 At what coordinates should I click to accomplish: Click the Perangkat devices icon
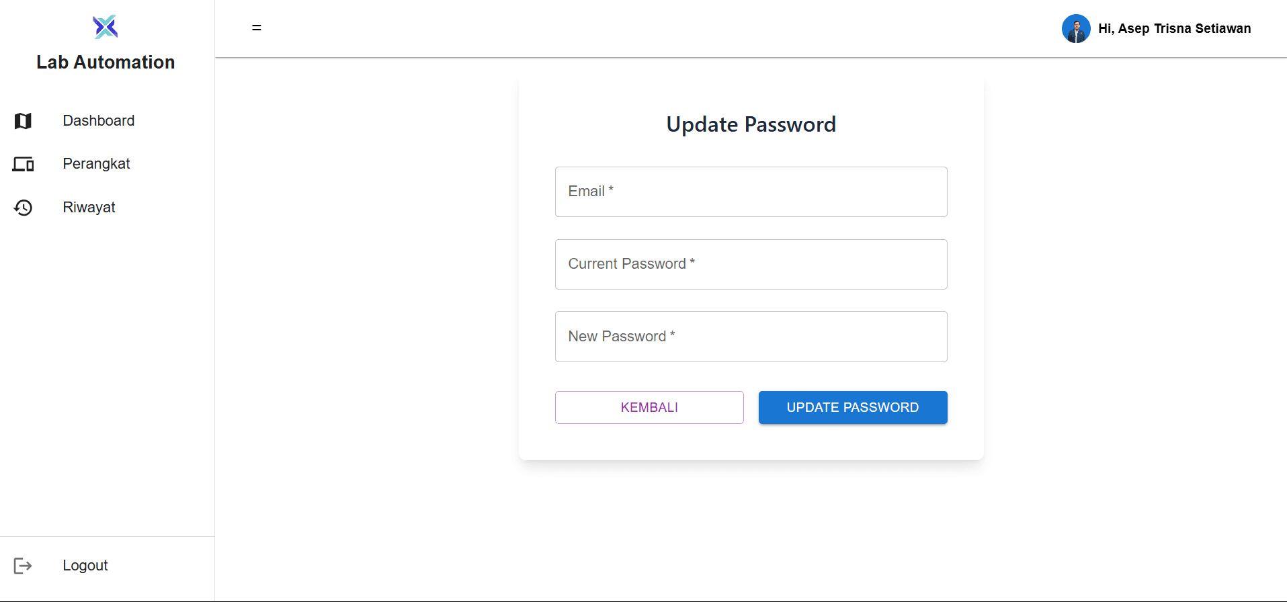point(23,164)
